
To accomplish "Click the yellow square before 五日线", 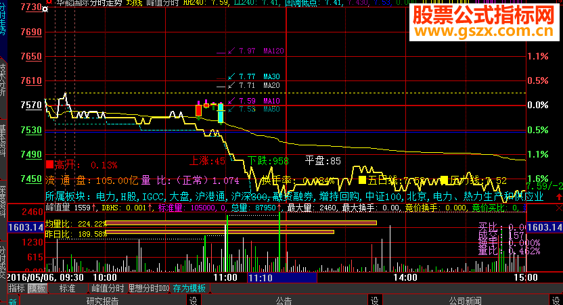I will pos(362,180).
